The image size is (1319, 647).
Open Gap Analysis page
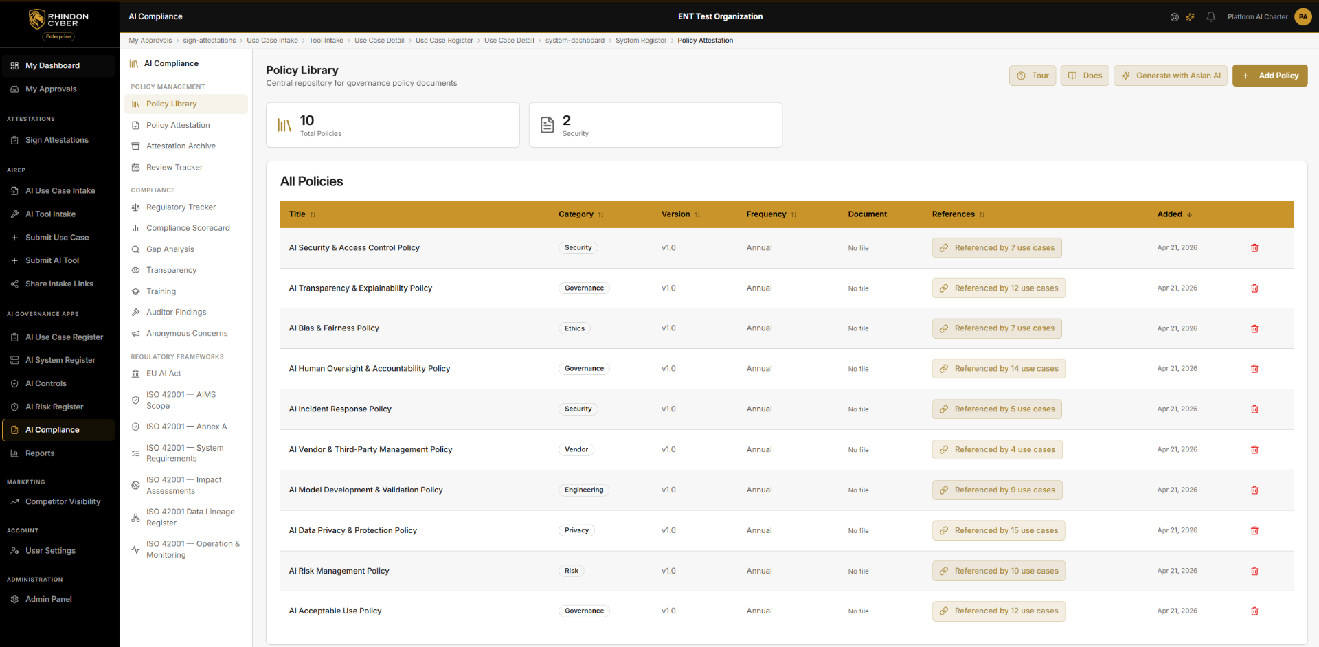click(186, 249)
